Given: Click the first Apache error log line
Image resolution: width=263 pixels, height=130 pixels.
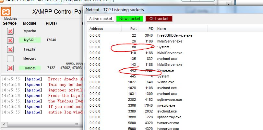Looking at the screenshot, I should [42, 79].
